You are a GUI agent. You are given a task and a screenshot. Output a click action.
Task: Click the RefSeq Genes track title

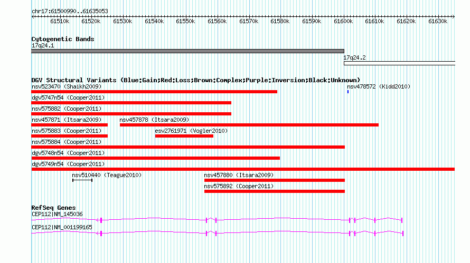[x=54, y=208]
